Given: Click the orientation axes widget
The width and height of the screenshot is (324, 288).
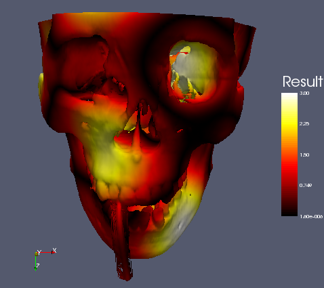Looking at the screenshot, I should (45, 259).
